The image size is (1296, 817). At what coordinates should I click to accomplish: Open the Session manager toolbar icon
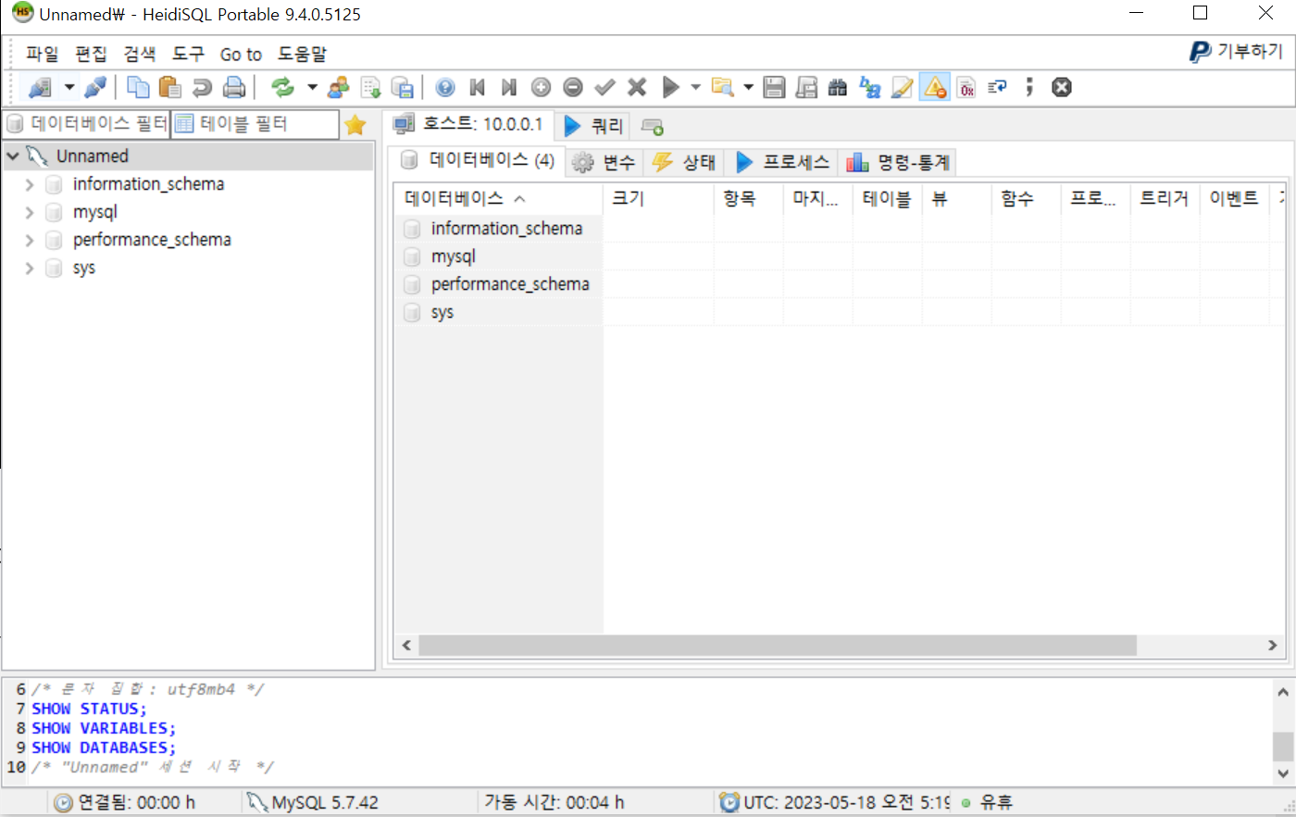point(40,88)
